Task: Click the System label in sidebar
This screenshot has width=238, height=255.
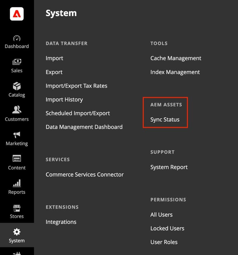Action: tap(17, 241)
